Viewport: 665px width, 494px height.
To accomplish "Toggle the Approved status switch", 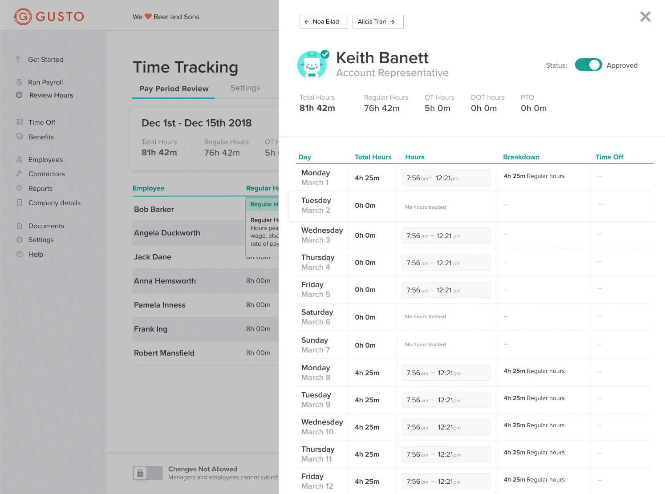I will tap(588, 65).
